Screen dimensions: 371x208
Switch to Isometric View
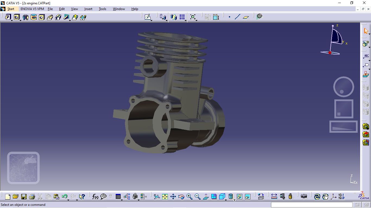point(221,196)
